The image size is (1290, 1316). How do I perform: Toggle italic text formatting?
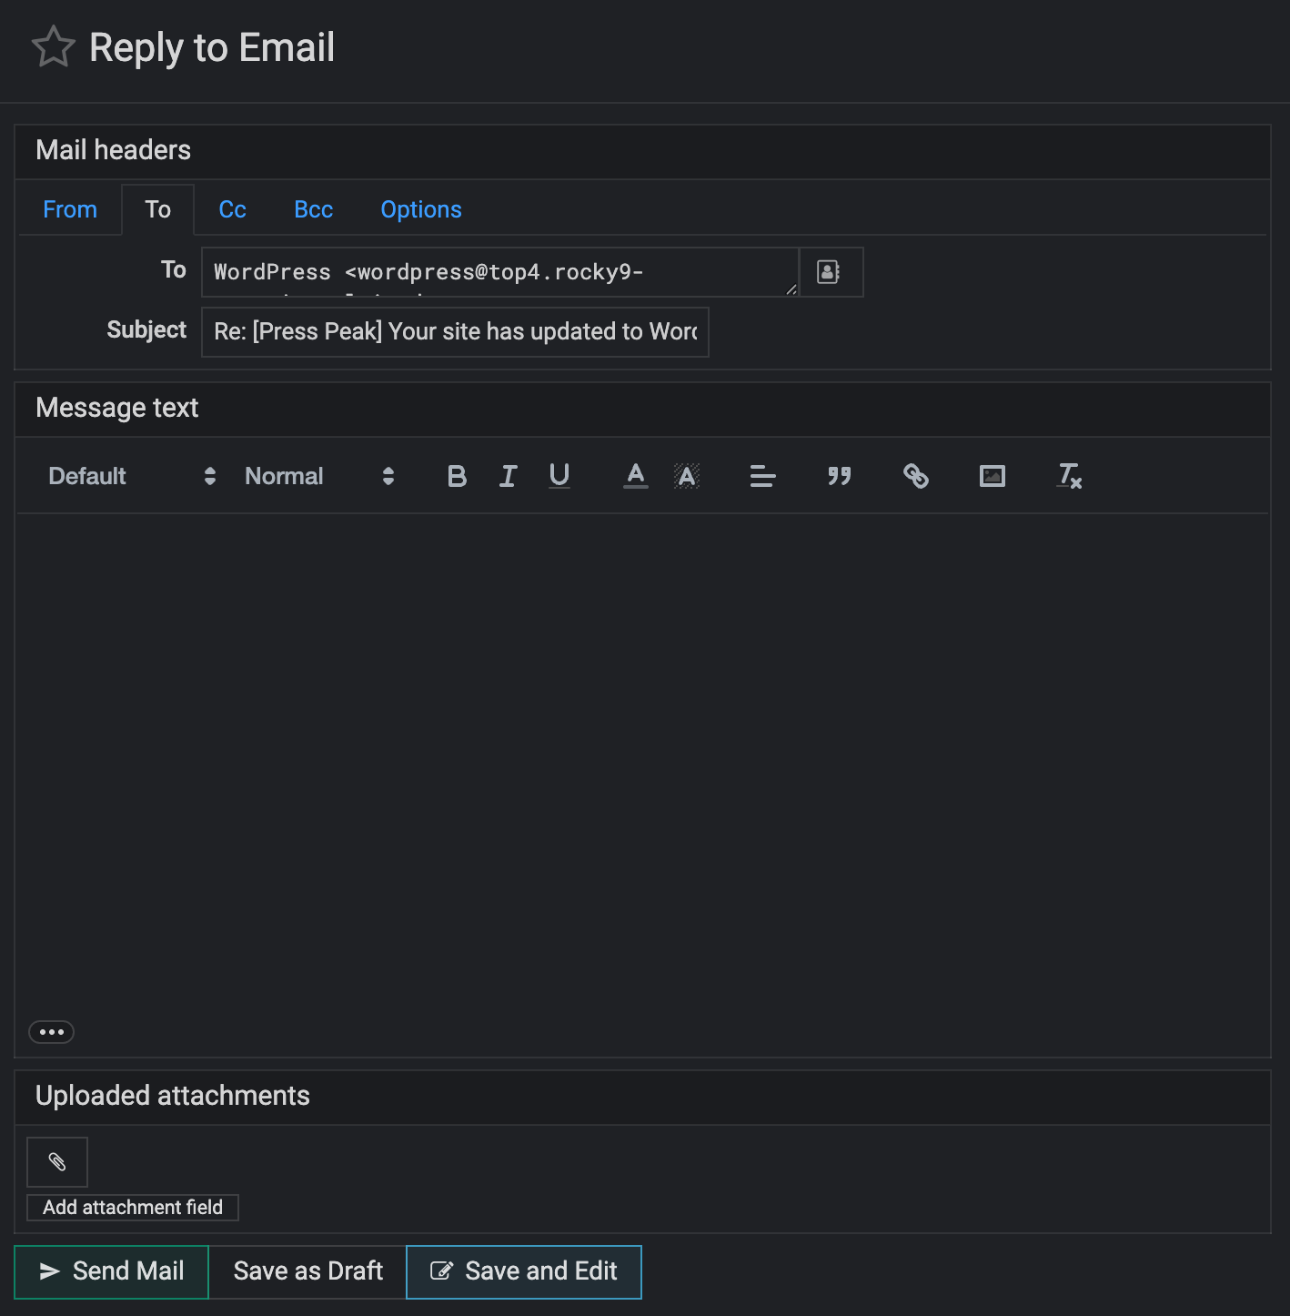(x=508, y=476)
